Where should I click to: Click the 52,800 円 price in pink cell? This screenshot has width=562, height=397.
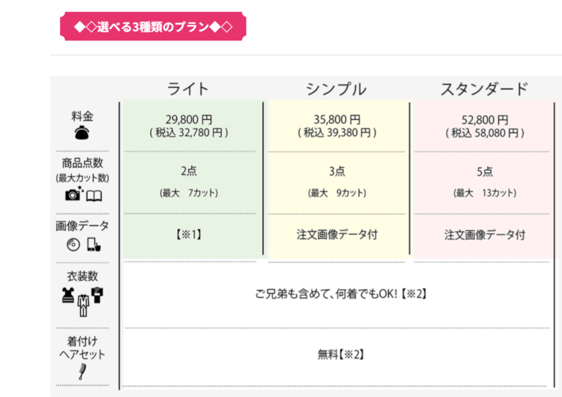coord(483,119)
